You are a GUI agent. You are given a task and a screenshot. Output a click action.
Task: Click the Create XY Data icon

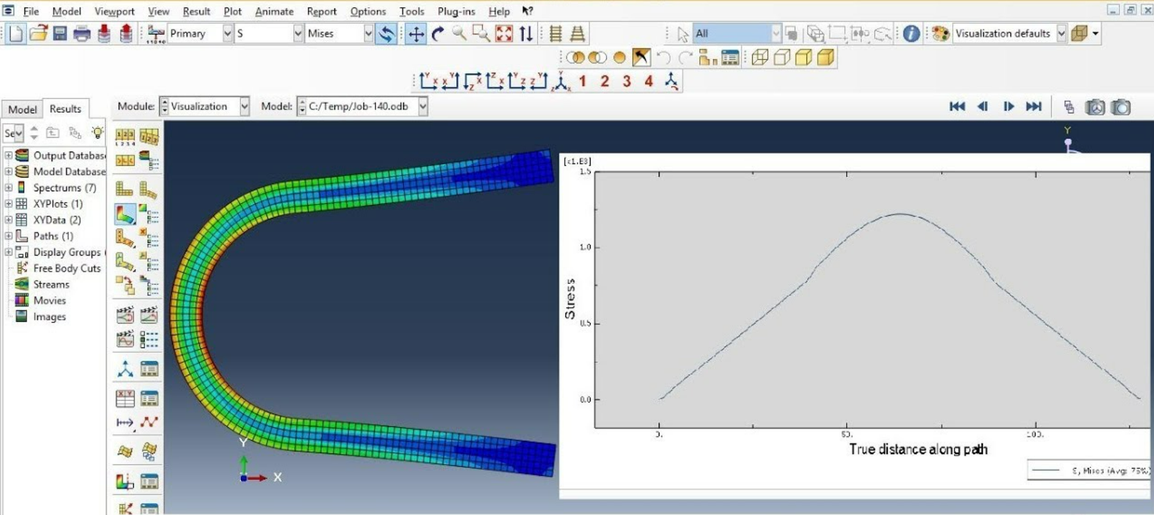coord(125,398)
